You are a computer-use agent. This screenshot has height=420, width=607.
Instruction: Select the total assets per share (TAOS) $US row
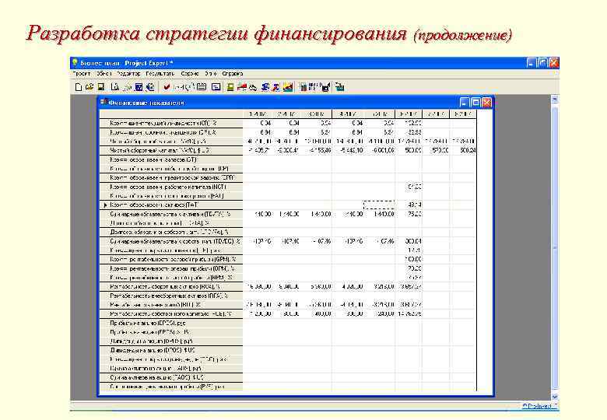171,377
